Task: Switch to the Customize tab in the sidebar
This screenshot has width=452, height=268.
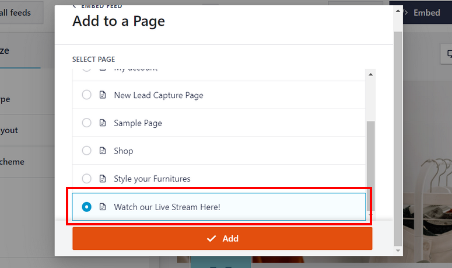Action: pos(12,51)
